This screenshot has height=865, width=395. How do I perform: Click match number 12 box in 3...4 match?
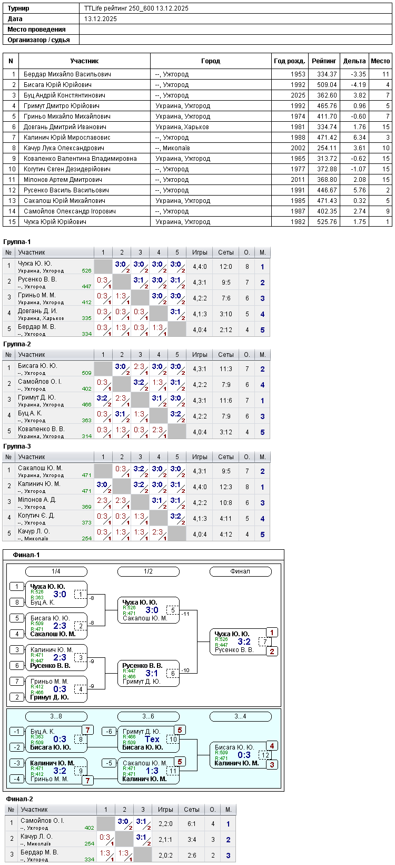264,755
